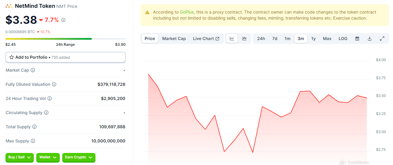Open the price change info icon
The height and width of the screenshot is (165, 393).
(63, 20)
